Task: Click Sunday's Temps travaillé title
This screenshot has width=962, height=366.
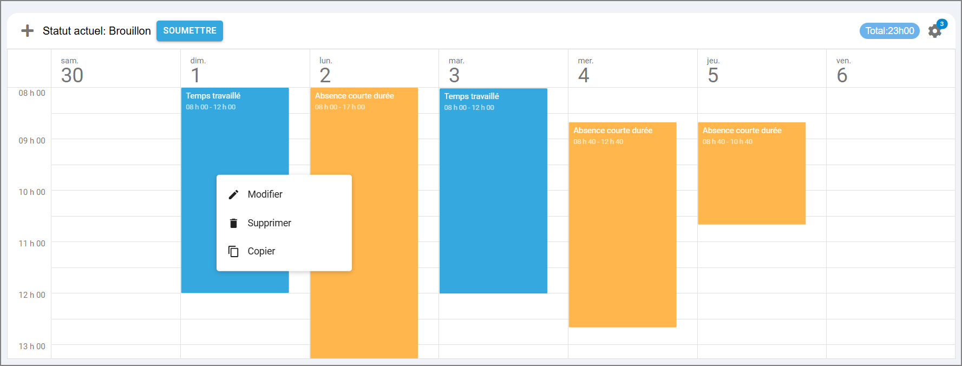Action: [213, 96]
